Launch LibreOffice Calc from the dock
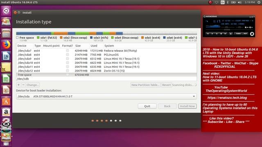The image size is (262, 147). 6,79
